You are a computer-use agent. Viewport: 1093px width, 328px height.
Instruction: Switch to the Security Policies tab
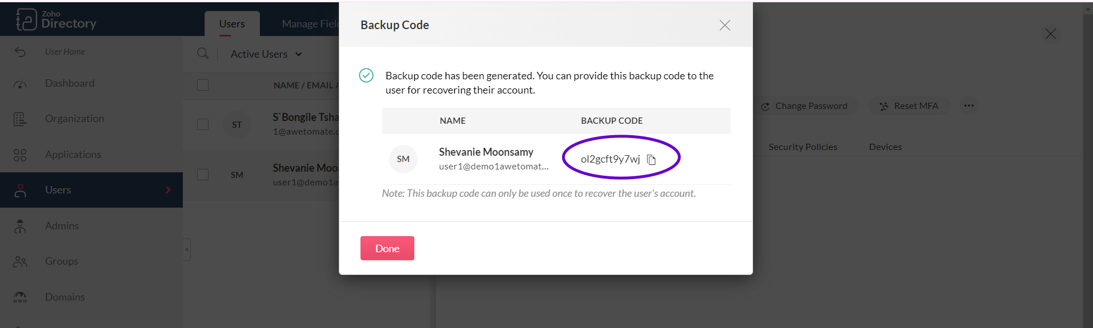click(803, 147)
